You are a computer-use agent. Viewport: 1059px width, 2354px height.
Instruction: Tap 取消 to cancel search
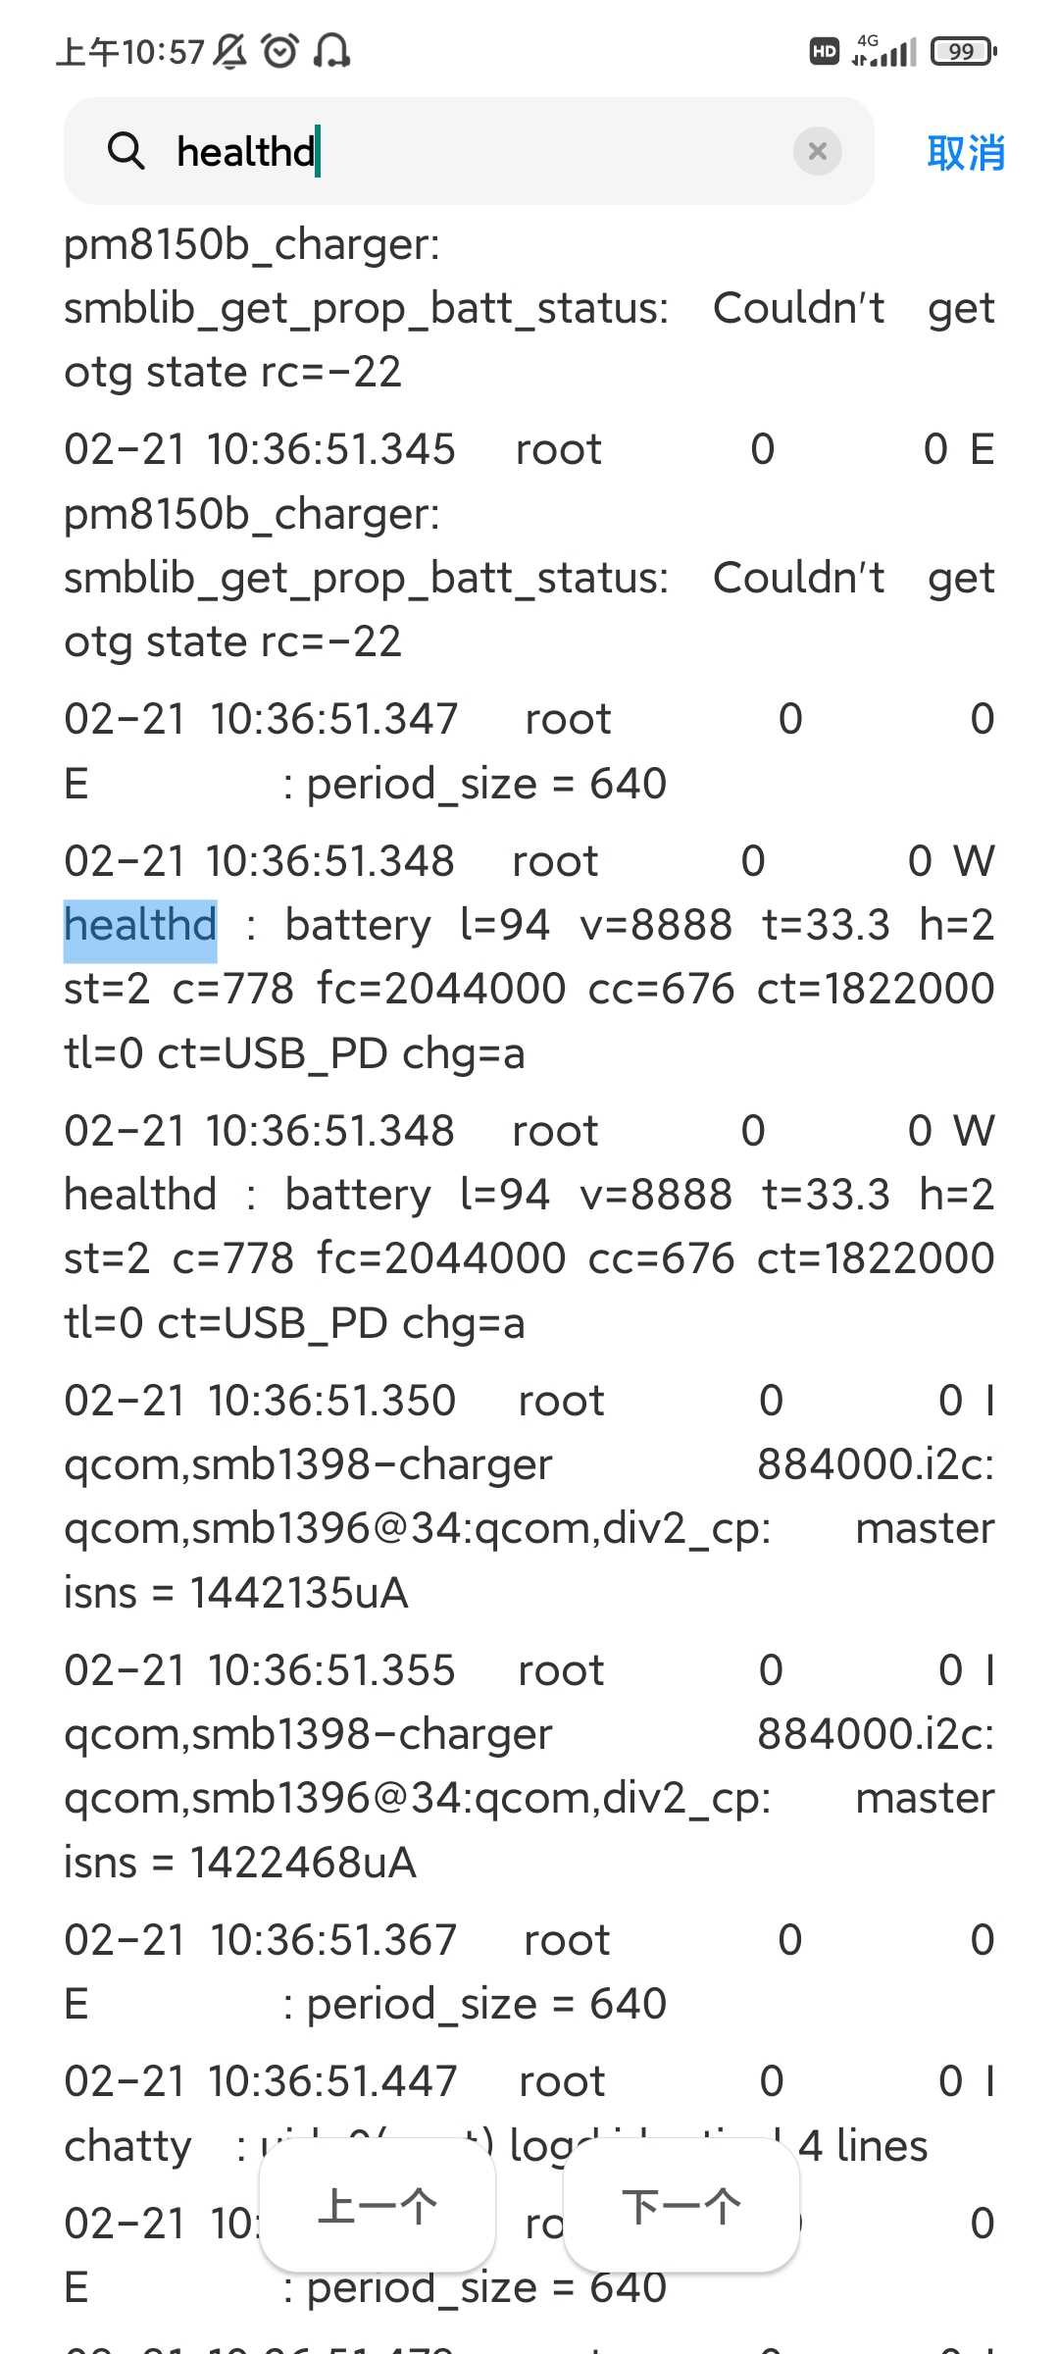(966, 153)
